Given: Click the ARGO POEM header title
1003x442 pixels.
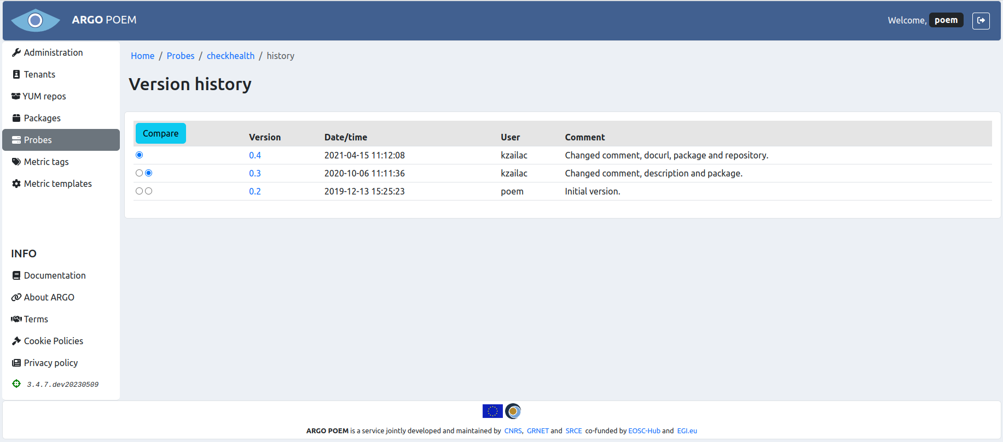Looking at the screenshot, I should pos(104,20).
